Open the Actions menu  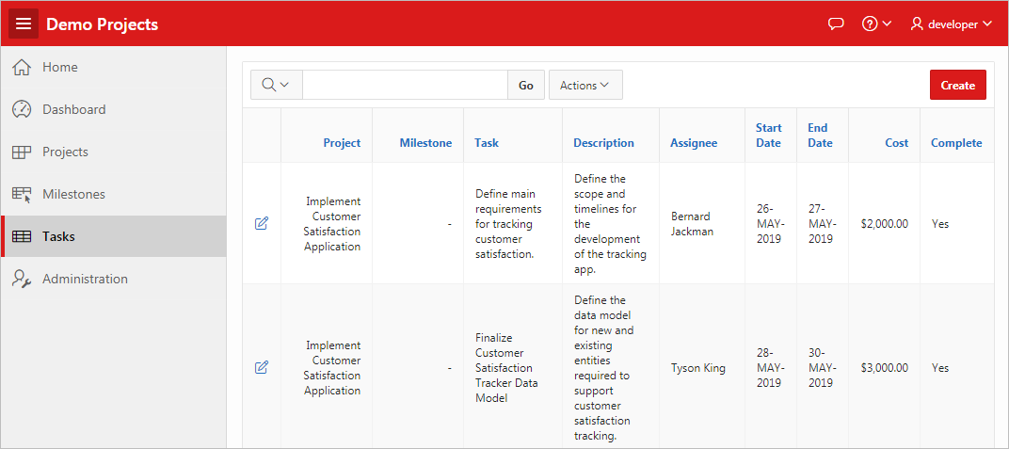pos(585,85)
